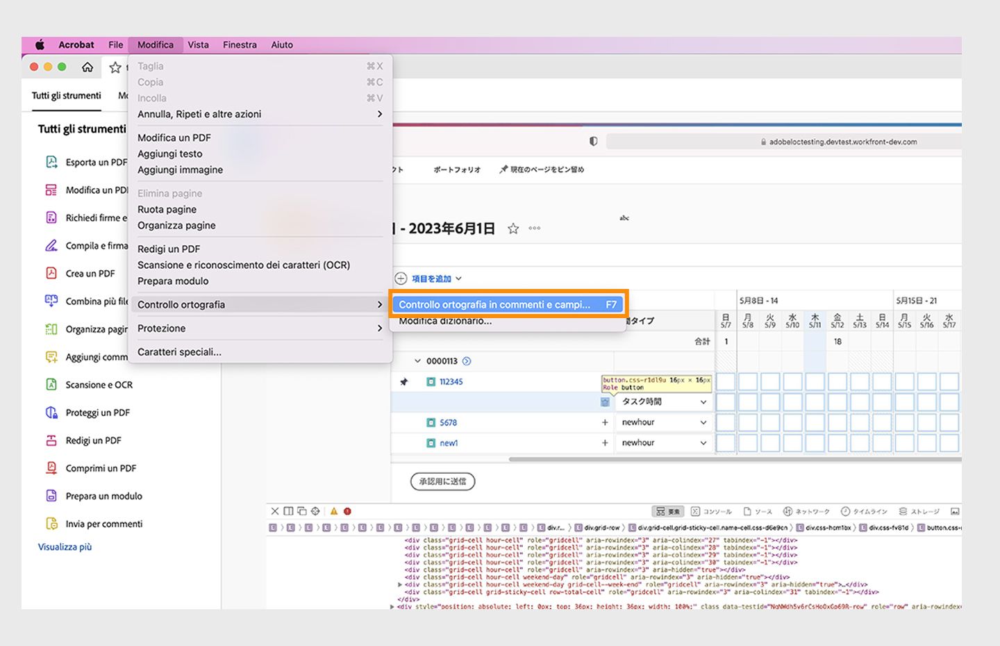Click the Acrobat home icon

87,67
